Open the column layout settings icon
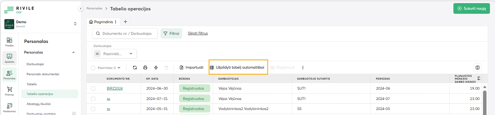 click(x=478, y=67)
